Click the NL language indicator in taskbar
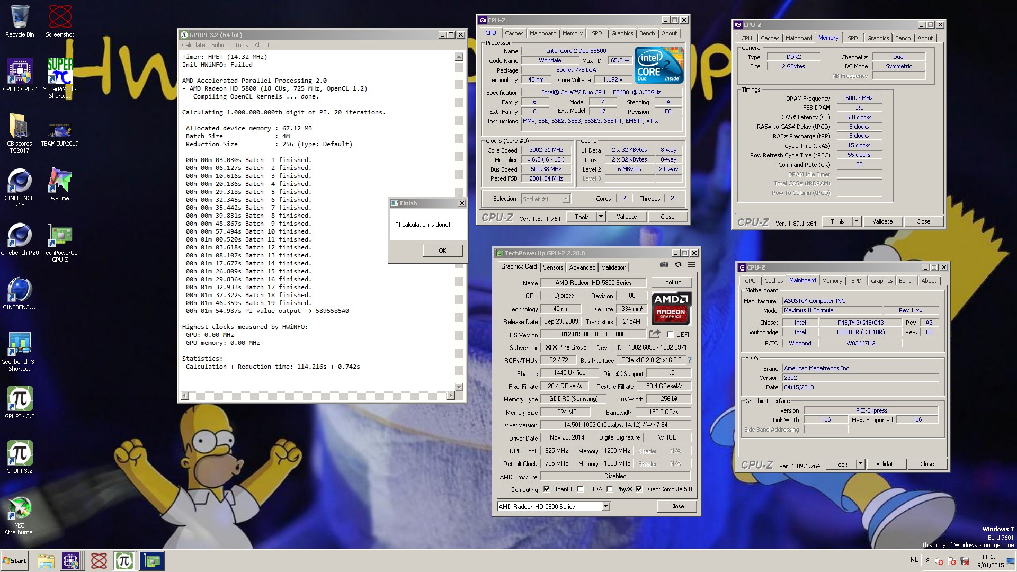1017x572 pixels. point(914,560)
